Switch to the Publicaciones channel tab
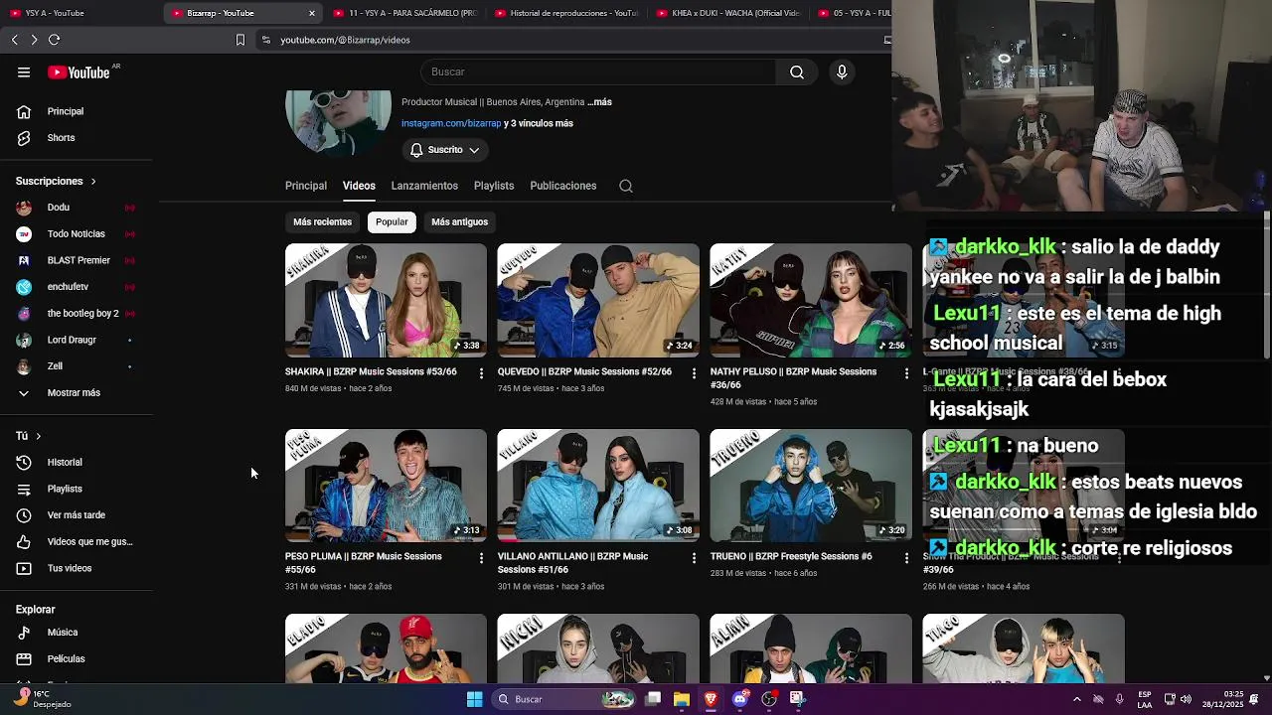This screenshot has height=715, width=1272. coord(563,186)
